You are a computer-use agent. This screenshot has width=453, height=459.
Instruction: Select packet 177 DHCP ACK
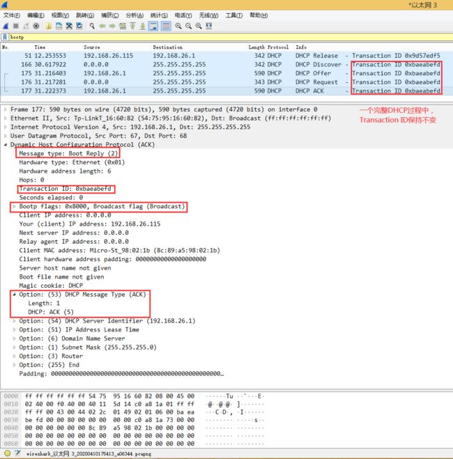click(x=227, y=91)
